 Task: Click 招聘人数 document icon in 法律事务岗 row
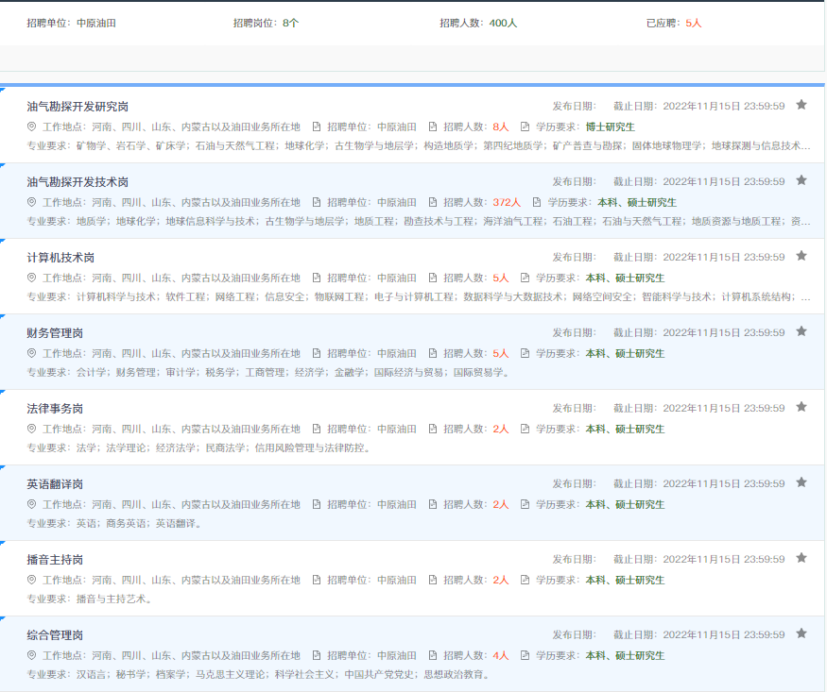(x=433, y=429)
